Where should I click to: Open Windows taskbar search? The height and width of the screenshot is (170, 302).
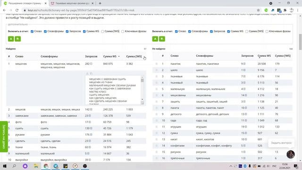tap(14, 166)
